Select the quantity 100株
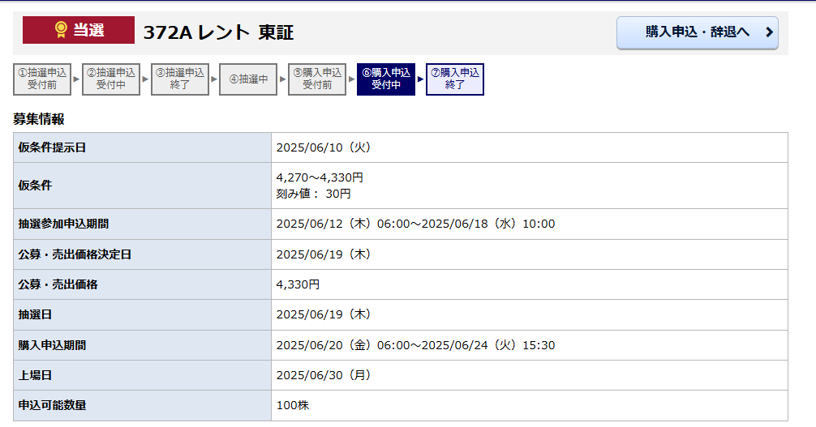816x427 pixels. point(293,405)
